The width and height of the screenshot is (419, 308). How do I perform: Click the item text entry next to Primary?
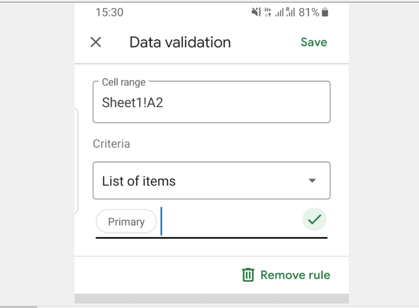pos(230,222)
